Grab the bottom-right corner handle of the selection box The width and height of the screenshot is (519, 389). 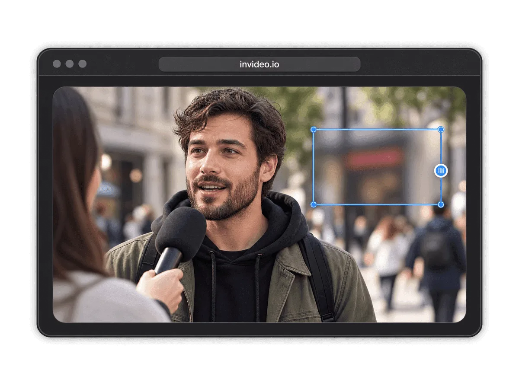441,204
